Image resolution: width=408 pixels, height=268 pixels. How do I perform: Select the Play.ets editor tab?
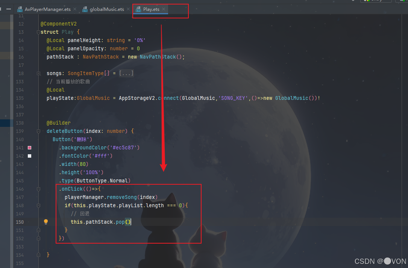[151, 9]
